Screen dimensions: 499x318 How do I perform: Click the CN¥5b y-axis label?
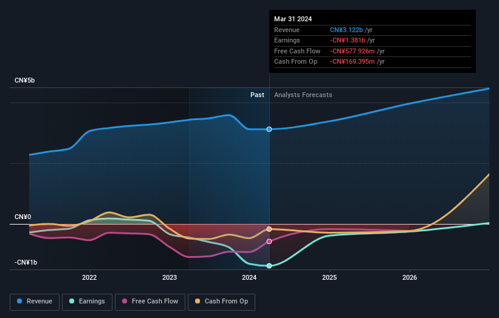click(x=24, y=80)
